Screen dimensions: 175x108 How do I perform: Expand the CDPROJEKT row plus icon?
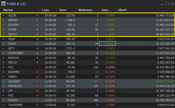[x=3, y=53]
